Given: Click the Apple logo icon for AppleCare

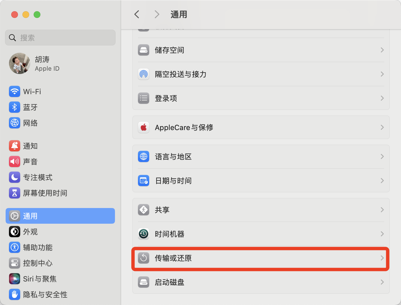Looking at the screenshot, I should pos(144,127).
